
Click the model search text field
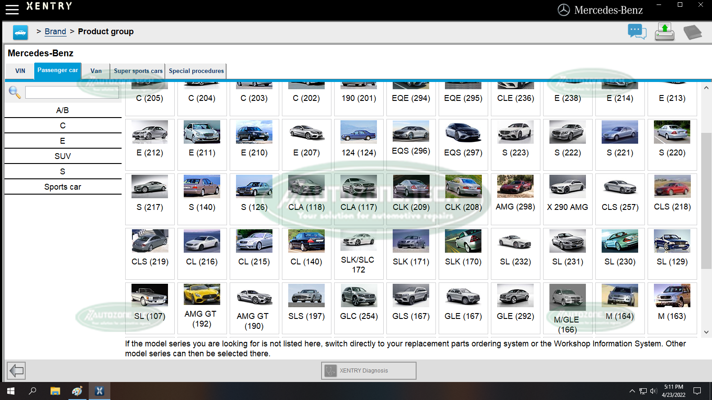[x=72, y=92]
